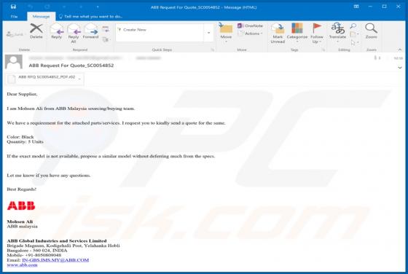The height and width of the screenshot is (274, 408).
Task: Open Ribbon Display Options in the title bar
Action: coord(356,7)
